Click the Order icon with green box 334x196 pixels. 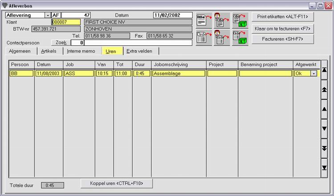240,37
